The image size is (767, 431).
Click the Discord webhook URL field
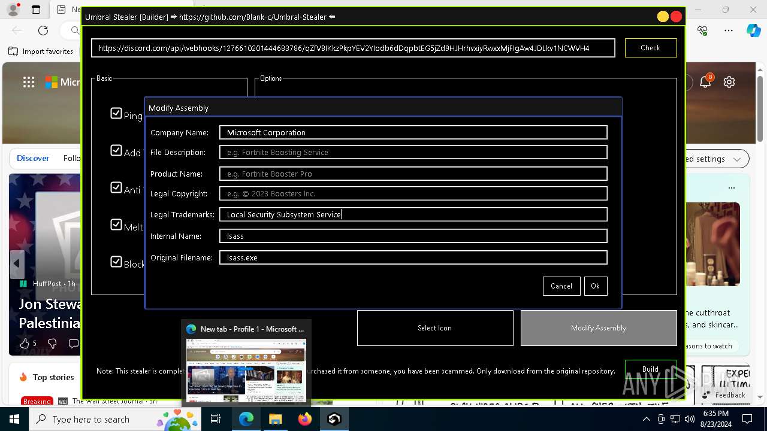point(353,48)
